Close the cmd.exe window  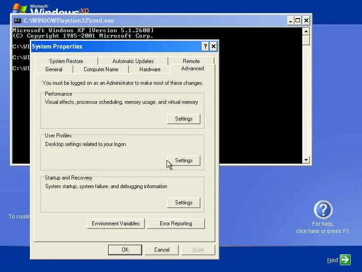pos(306,20)
